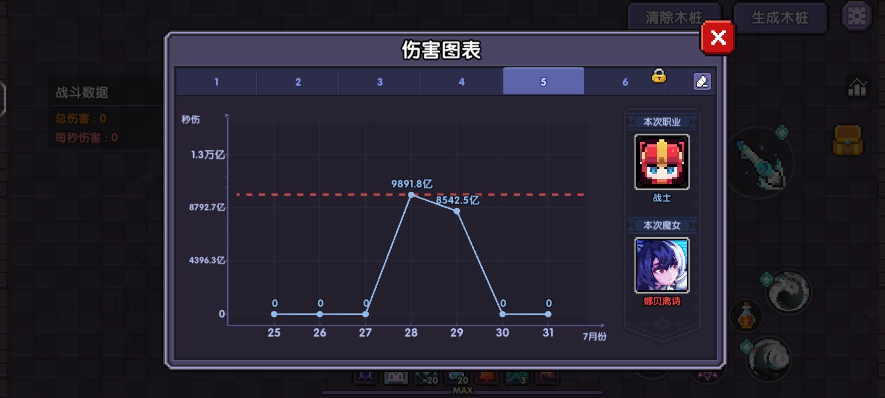Click the 9891.8亿 data point on day 28
The image size is (885, 398).
click(411, 195)
